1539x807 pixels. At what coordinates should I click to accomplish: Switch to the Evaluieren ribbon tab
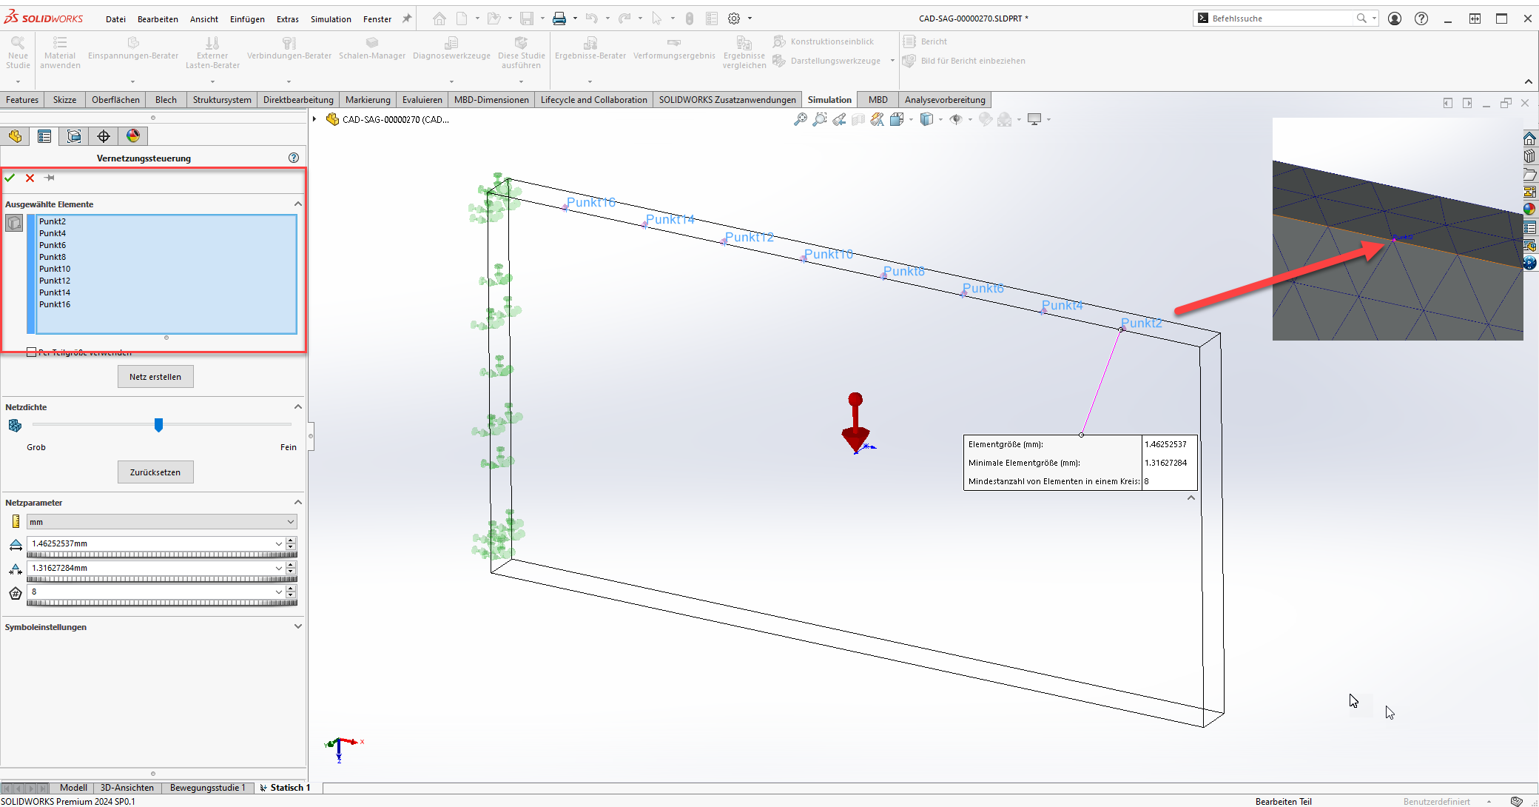point(422,100)
